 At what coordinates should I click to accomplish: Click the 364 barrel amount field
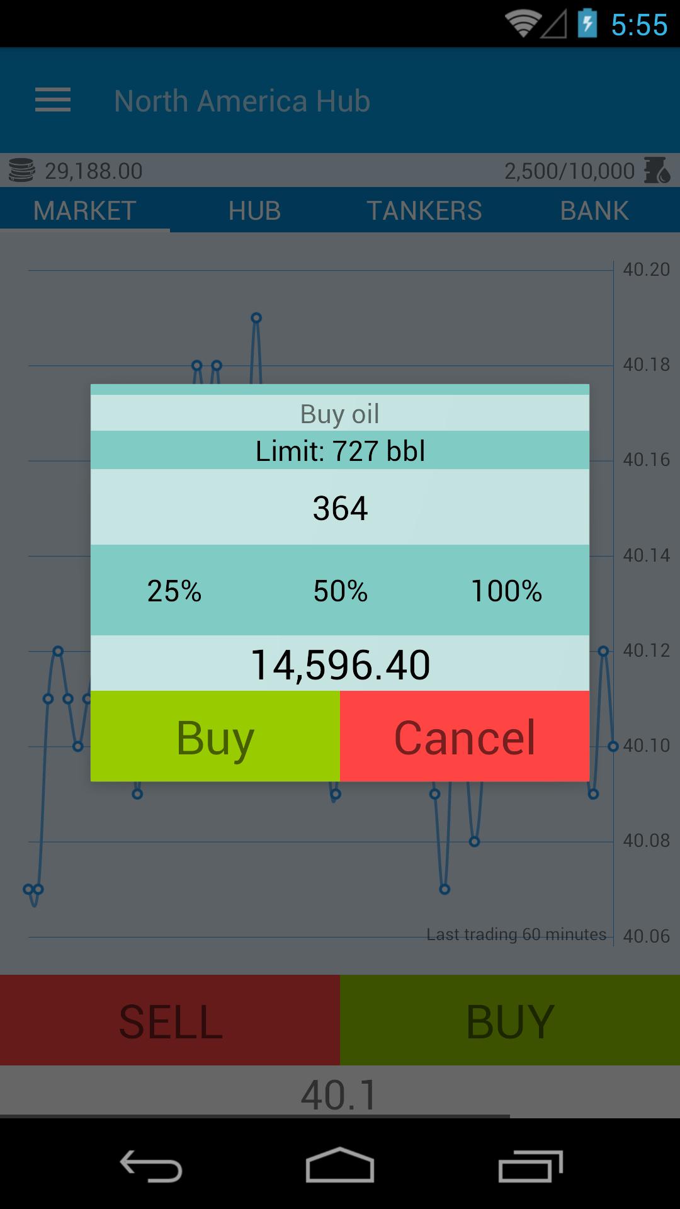pos(340,509)
